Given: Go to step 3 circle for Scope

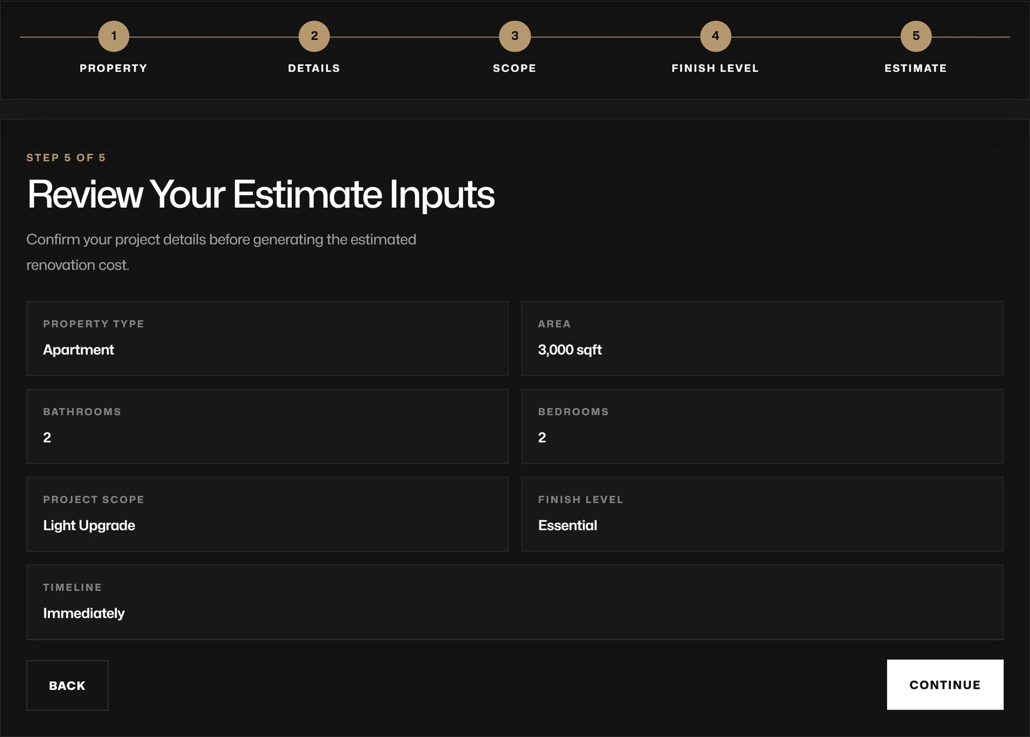Looking at the screenshot, I should (x=515, y=36).
